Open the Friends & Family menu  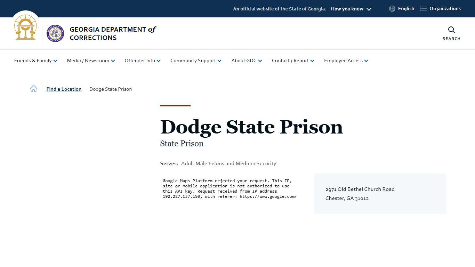tap(35, 60)
